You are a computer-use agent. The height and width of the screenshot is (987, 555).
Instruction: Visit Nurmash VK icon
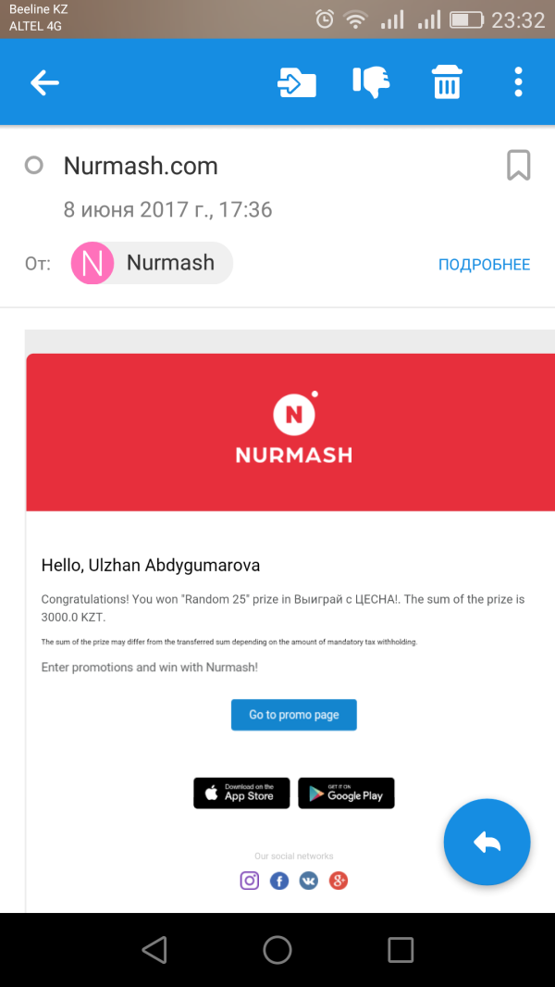click(x=309, y=881)
